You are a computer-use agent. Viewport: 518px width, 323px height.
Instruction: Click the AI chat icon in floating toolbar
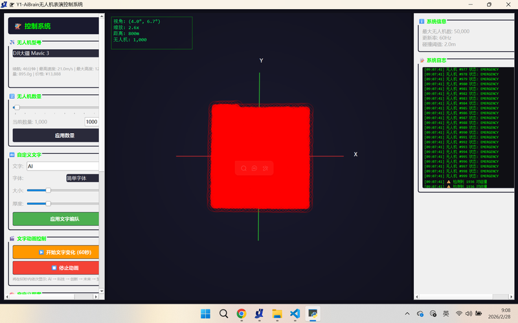(x=254, y=168)
